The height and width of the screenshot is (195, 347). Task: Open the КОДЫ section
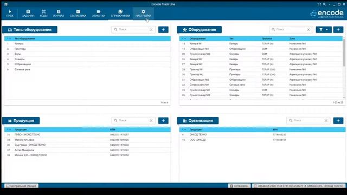[43, 14]
